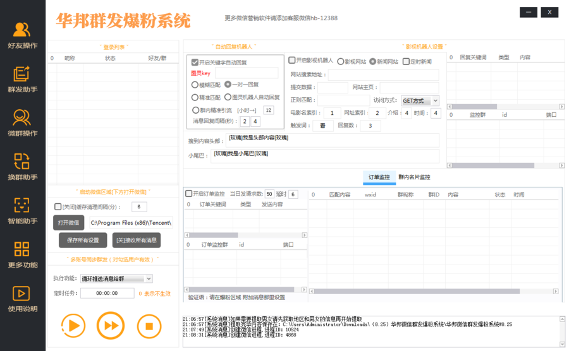The height and width of the screenshot is (351, 569).
Task: Click the 网址索引 value field
Action: click(377, 113)
